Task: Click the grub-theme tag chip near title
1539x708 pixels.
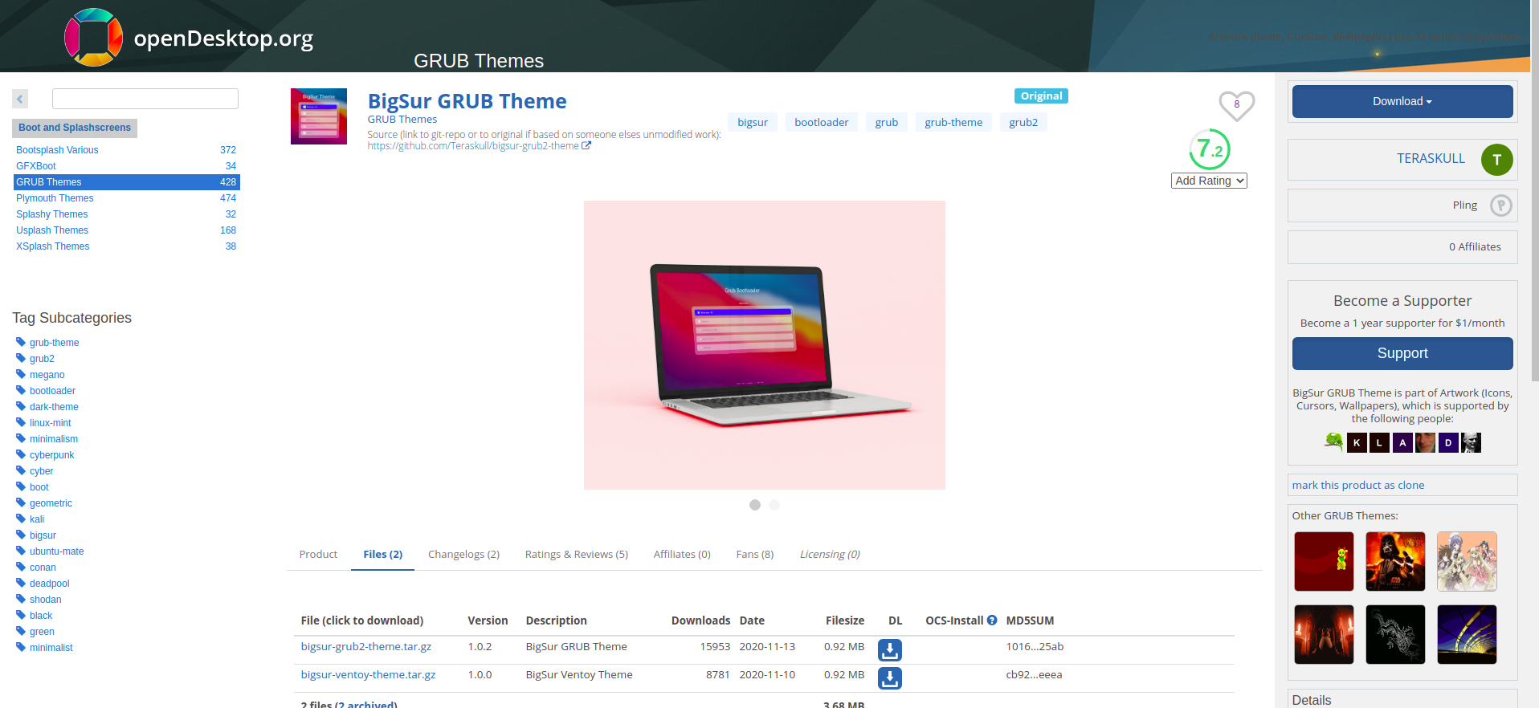Action: (x=953, y=122)
